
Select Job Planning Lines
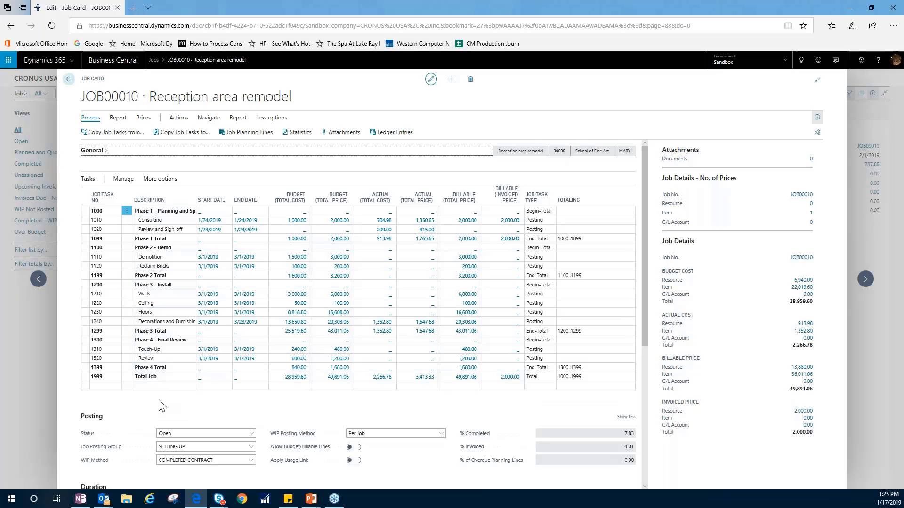click(x=246, y=132)
